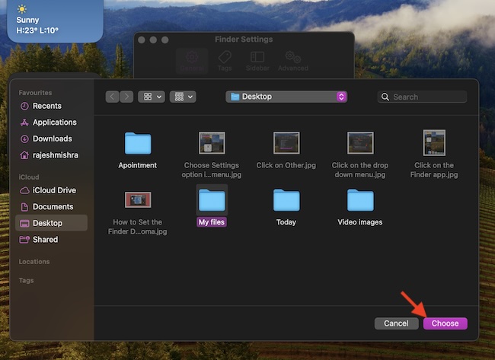Open the Apointment folder

(x=138, y=143)
